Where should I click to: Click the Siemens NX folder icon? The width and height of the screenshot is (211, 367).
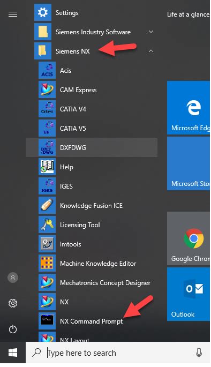click(x=43, y=51)
